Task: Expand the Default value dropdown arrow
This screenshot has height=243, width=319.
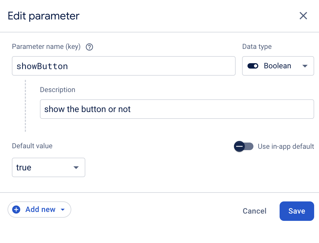Action: pos(76,167)
